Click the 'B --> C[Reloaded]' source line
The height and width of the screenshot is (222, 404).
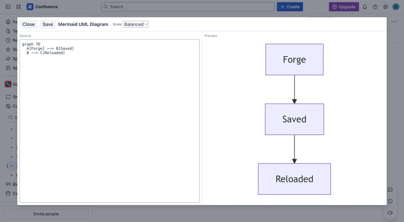click(x=46, y=53)
